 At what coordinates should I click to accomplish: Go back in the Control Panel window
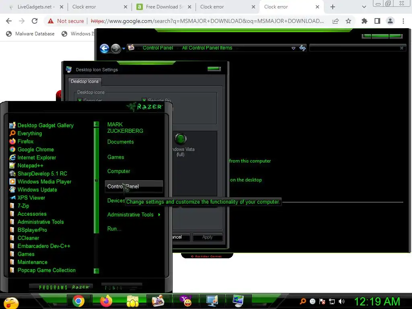104,48
